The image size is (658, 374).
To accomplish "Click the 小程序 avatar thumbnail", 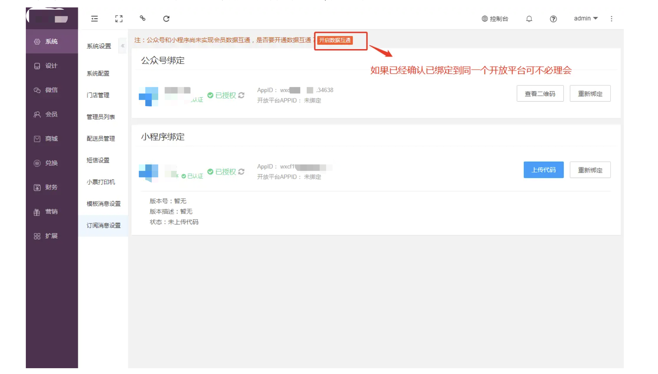I will [x=149, y=173].
